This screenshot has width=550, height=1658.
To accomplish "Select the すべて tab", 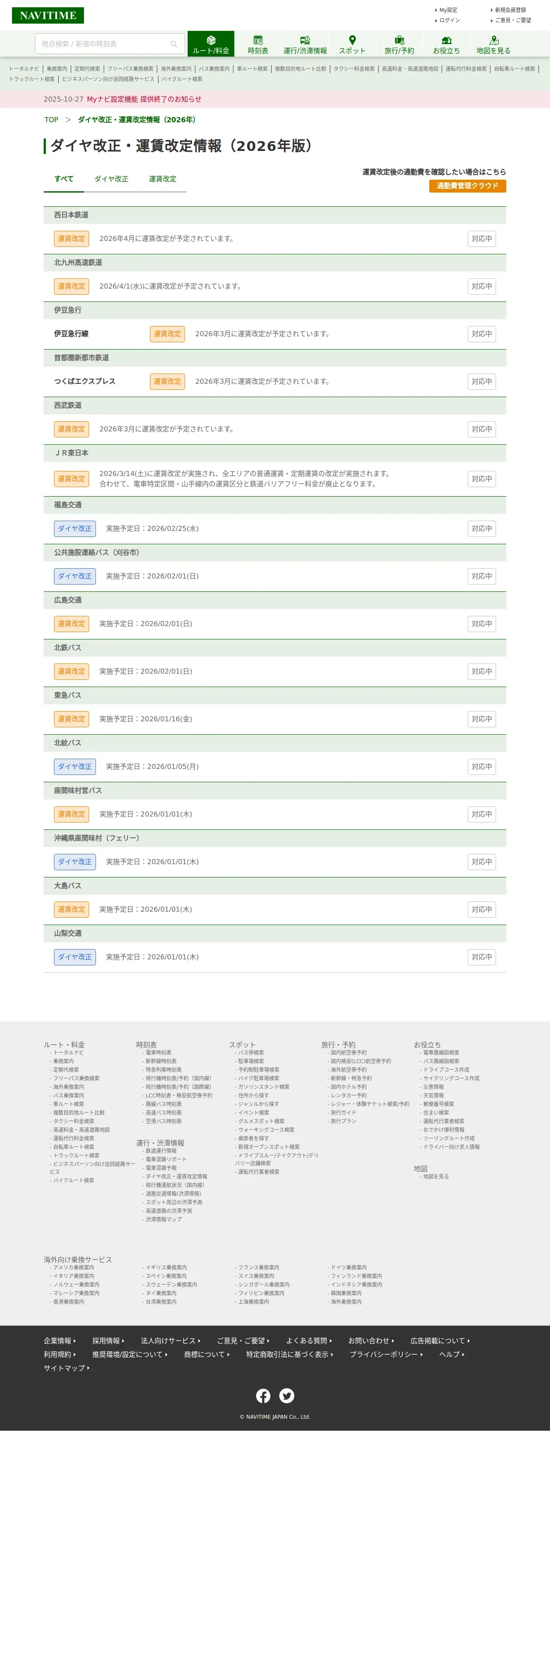I will click(63, 179).
